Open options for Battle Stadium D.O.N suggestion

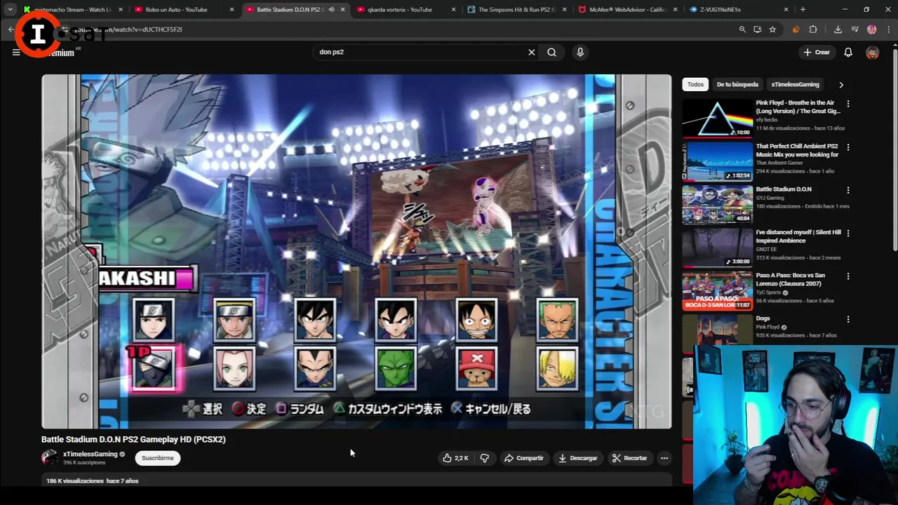(847, 190)
